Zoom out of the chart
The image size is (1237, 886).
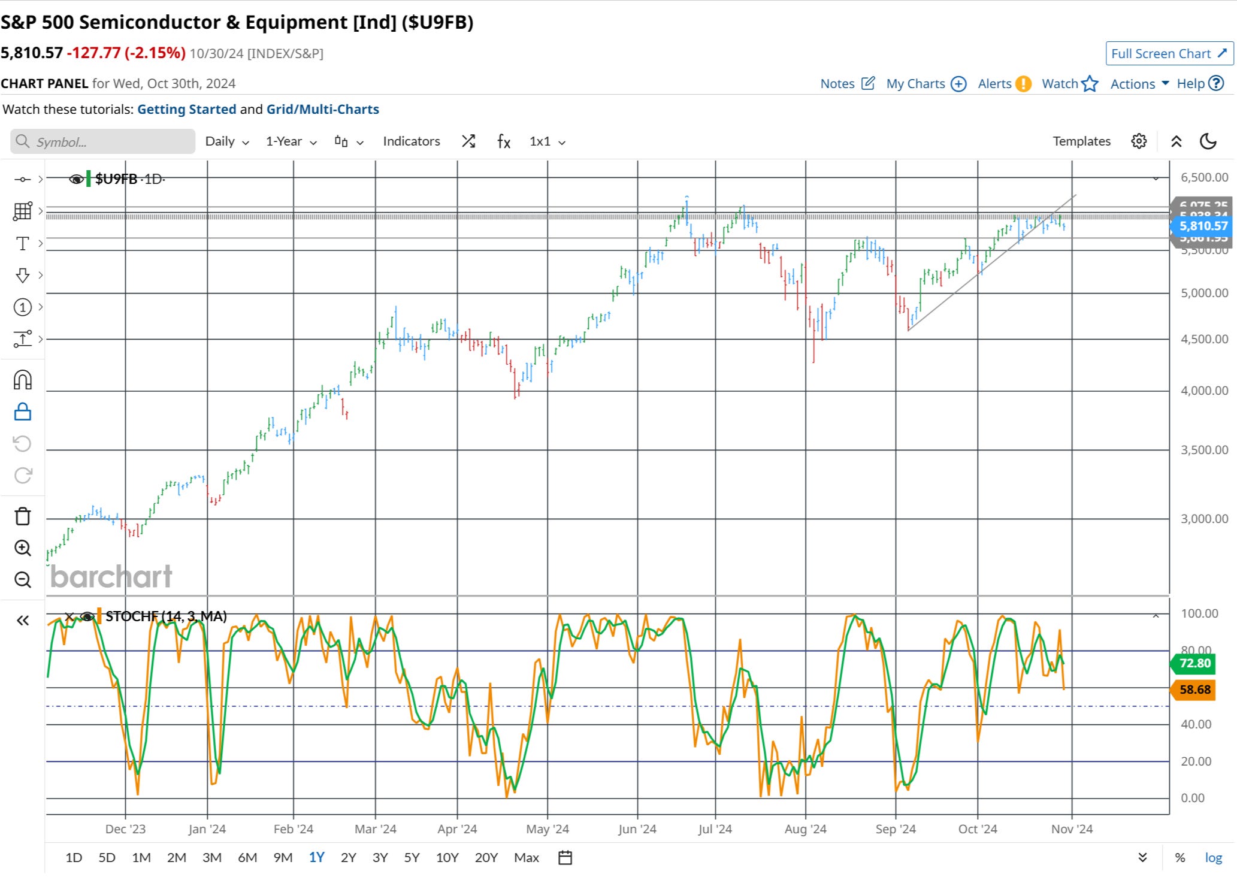click(23, 580)
